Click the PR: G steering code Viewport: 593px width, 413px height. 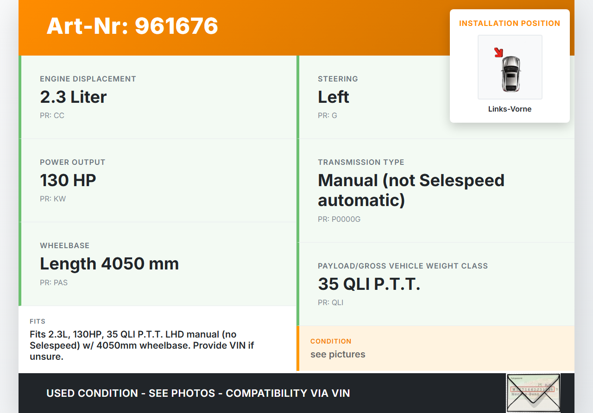327,116
